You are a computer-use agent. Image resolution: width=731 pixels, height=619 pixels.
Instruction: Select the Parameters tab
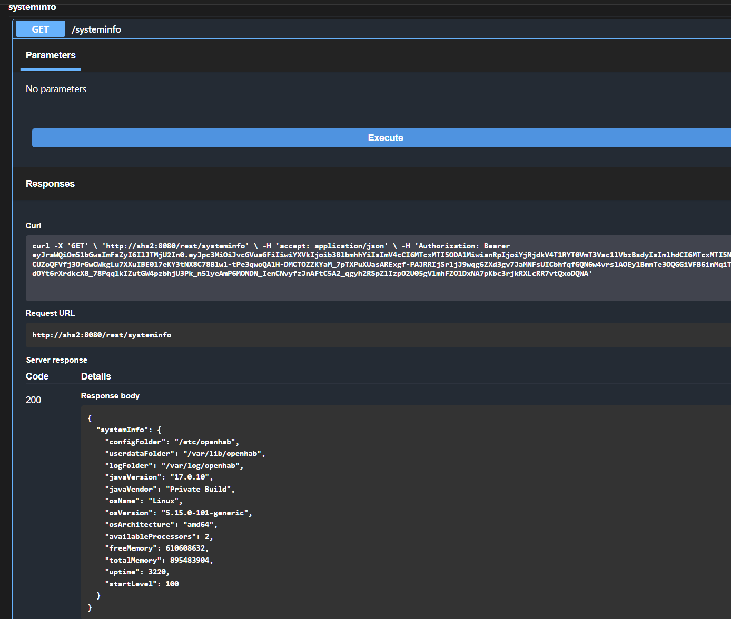point(51,55)
